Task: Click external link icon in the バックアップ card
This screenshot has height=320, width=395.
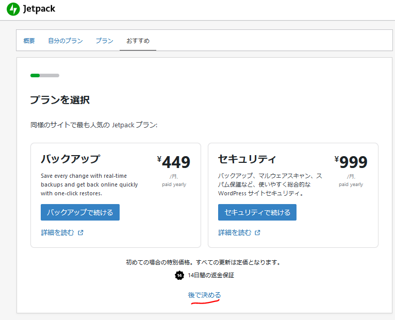Action: 80,232
